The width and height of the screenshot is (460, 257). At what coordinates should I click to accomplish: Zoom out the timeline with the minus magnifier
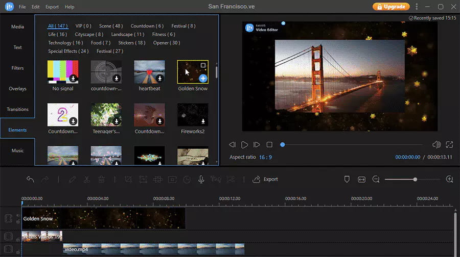pos(376,179)
